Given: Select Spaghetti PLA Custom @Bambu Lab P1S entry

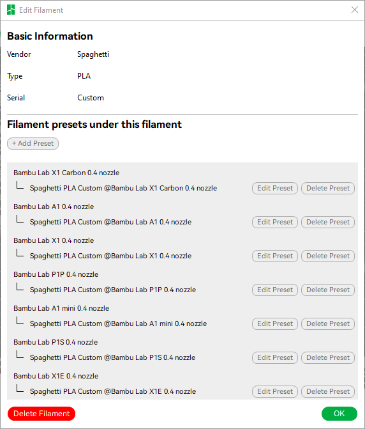Looking at the screenshot, I should [x=112, y=357].
